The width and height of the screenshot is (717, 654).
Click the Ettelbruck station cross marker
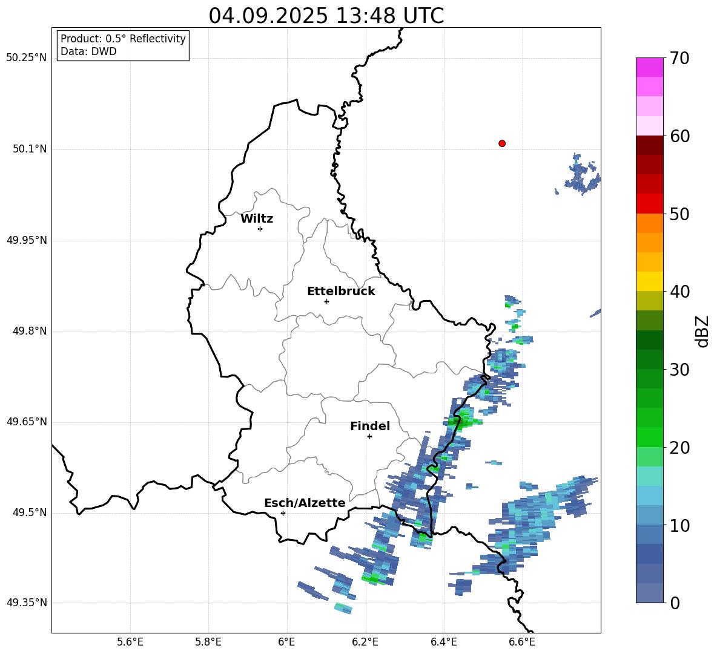[x=326, y=301]
